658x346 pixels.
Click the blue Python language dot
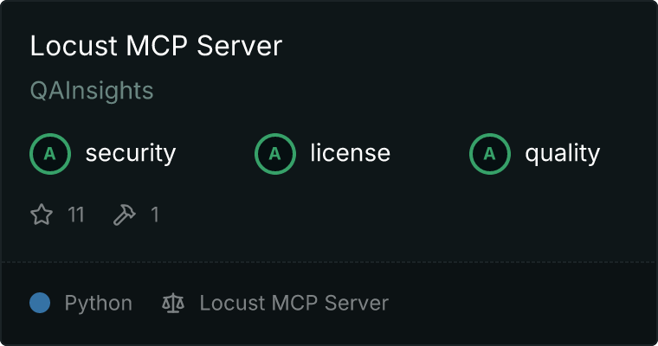pyautogui.click(x=40, y=303)
